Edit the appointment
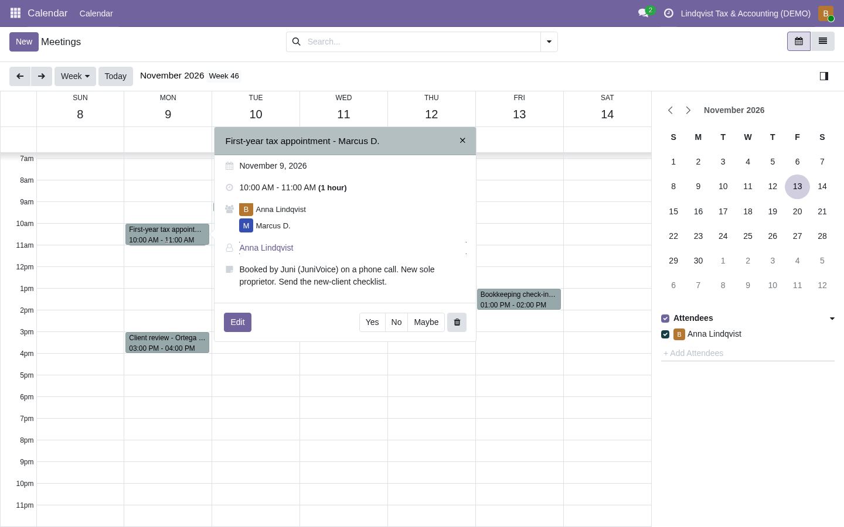This screenshot has width=844, height=527. (x=237, y=322)
